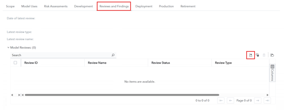Image resolution: width=284 pixels, height=110 pixels.
Task: Sort by the Review Status column header
Action: pos(180,63)
